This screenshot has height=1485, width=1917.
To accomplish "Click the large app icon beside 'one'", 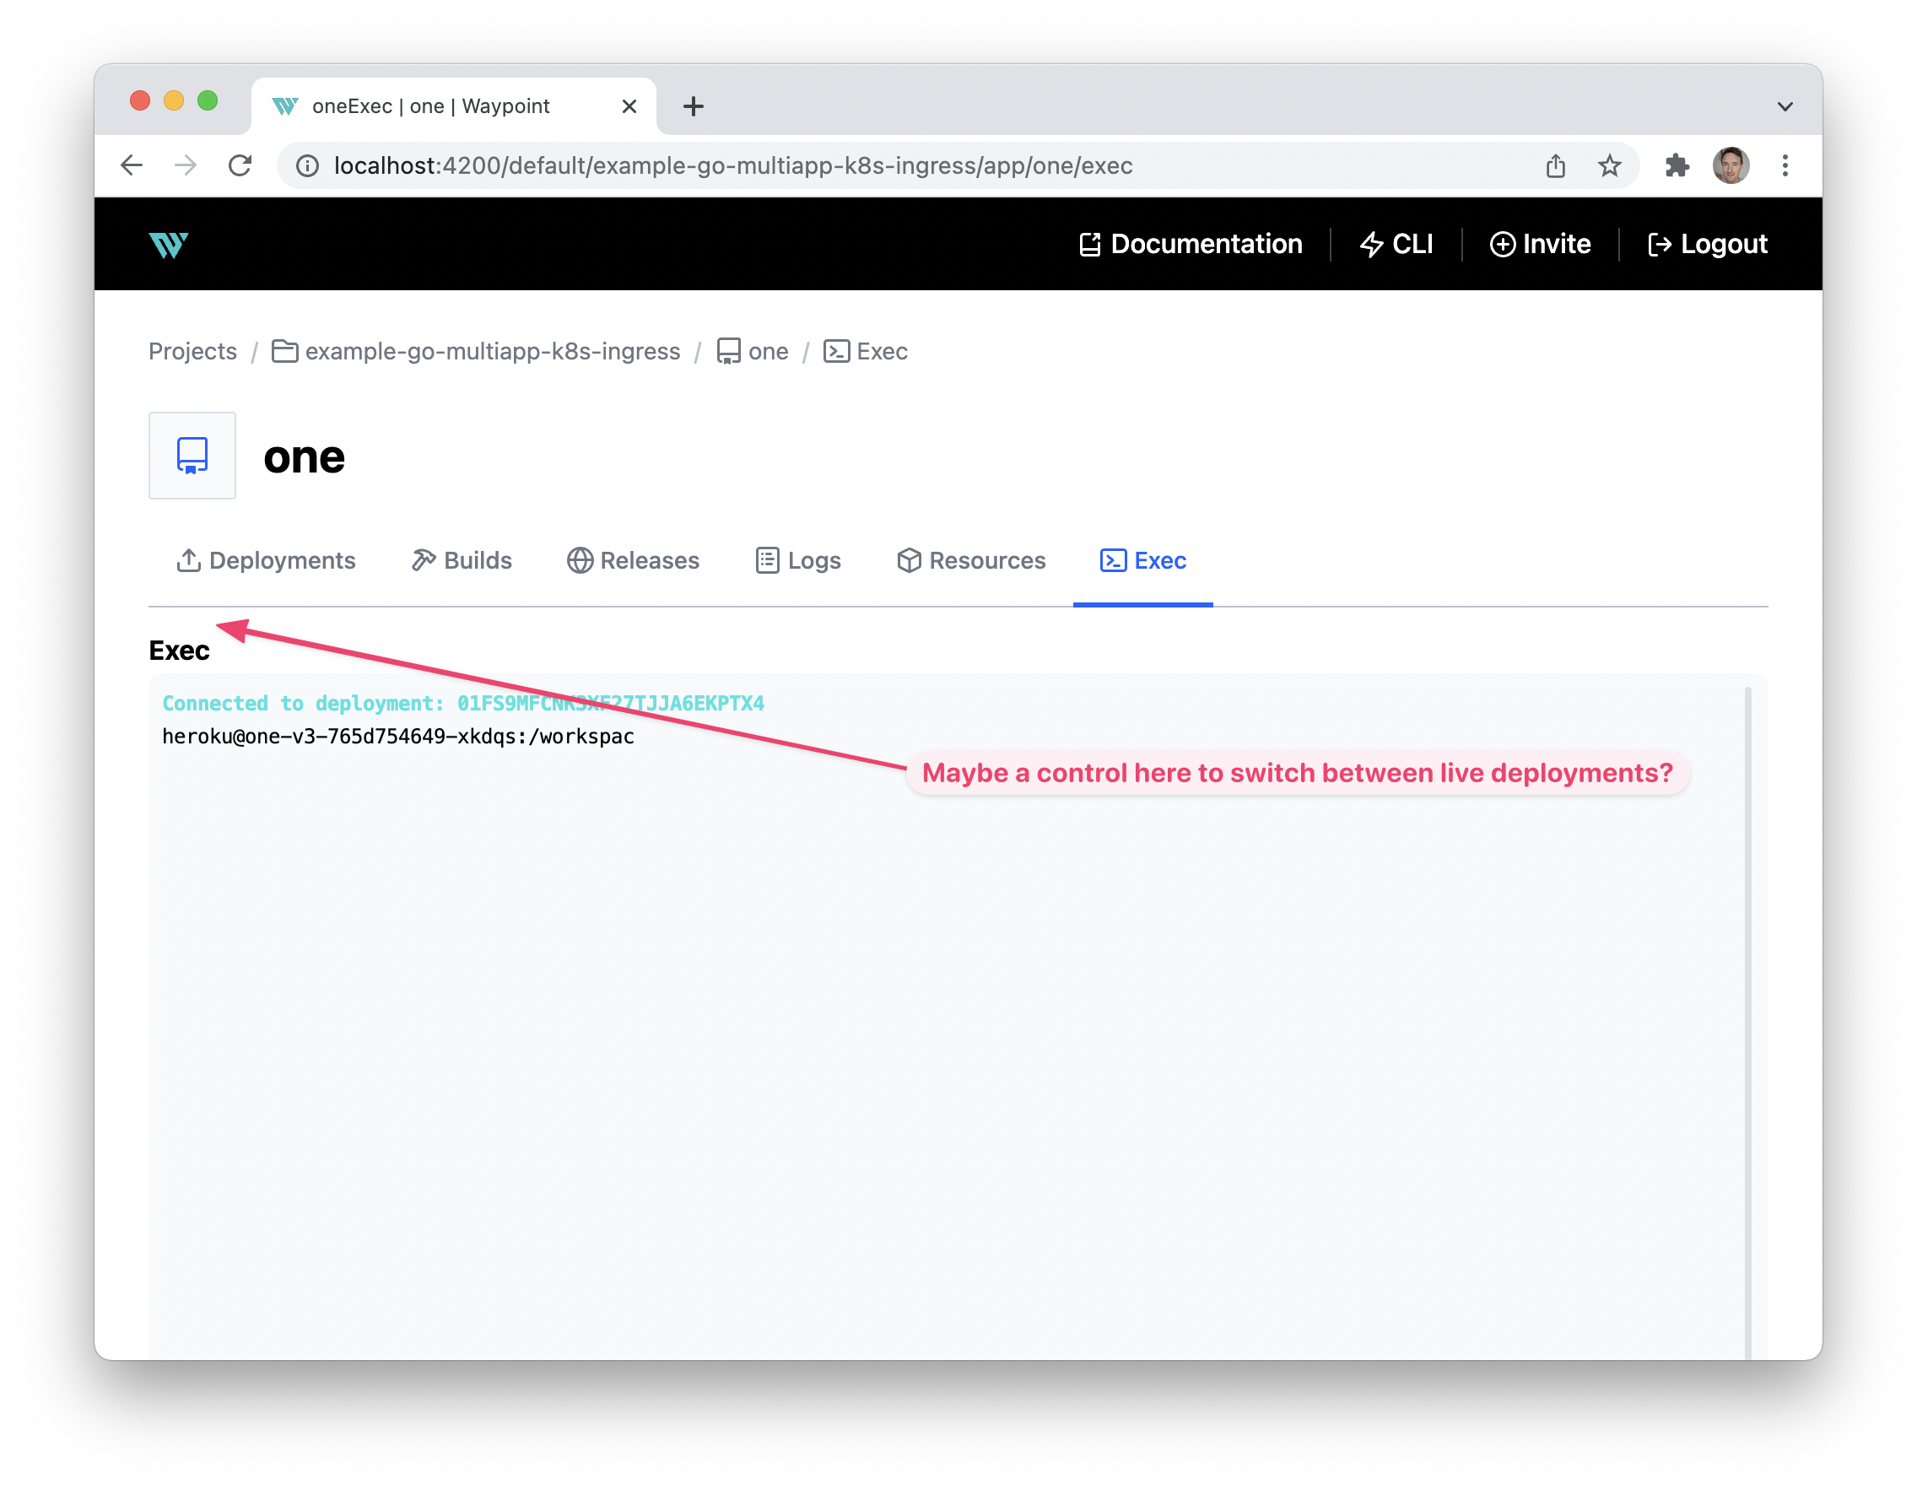I will coord(192,456).
